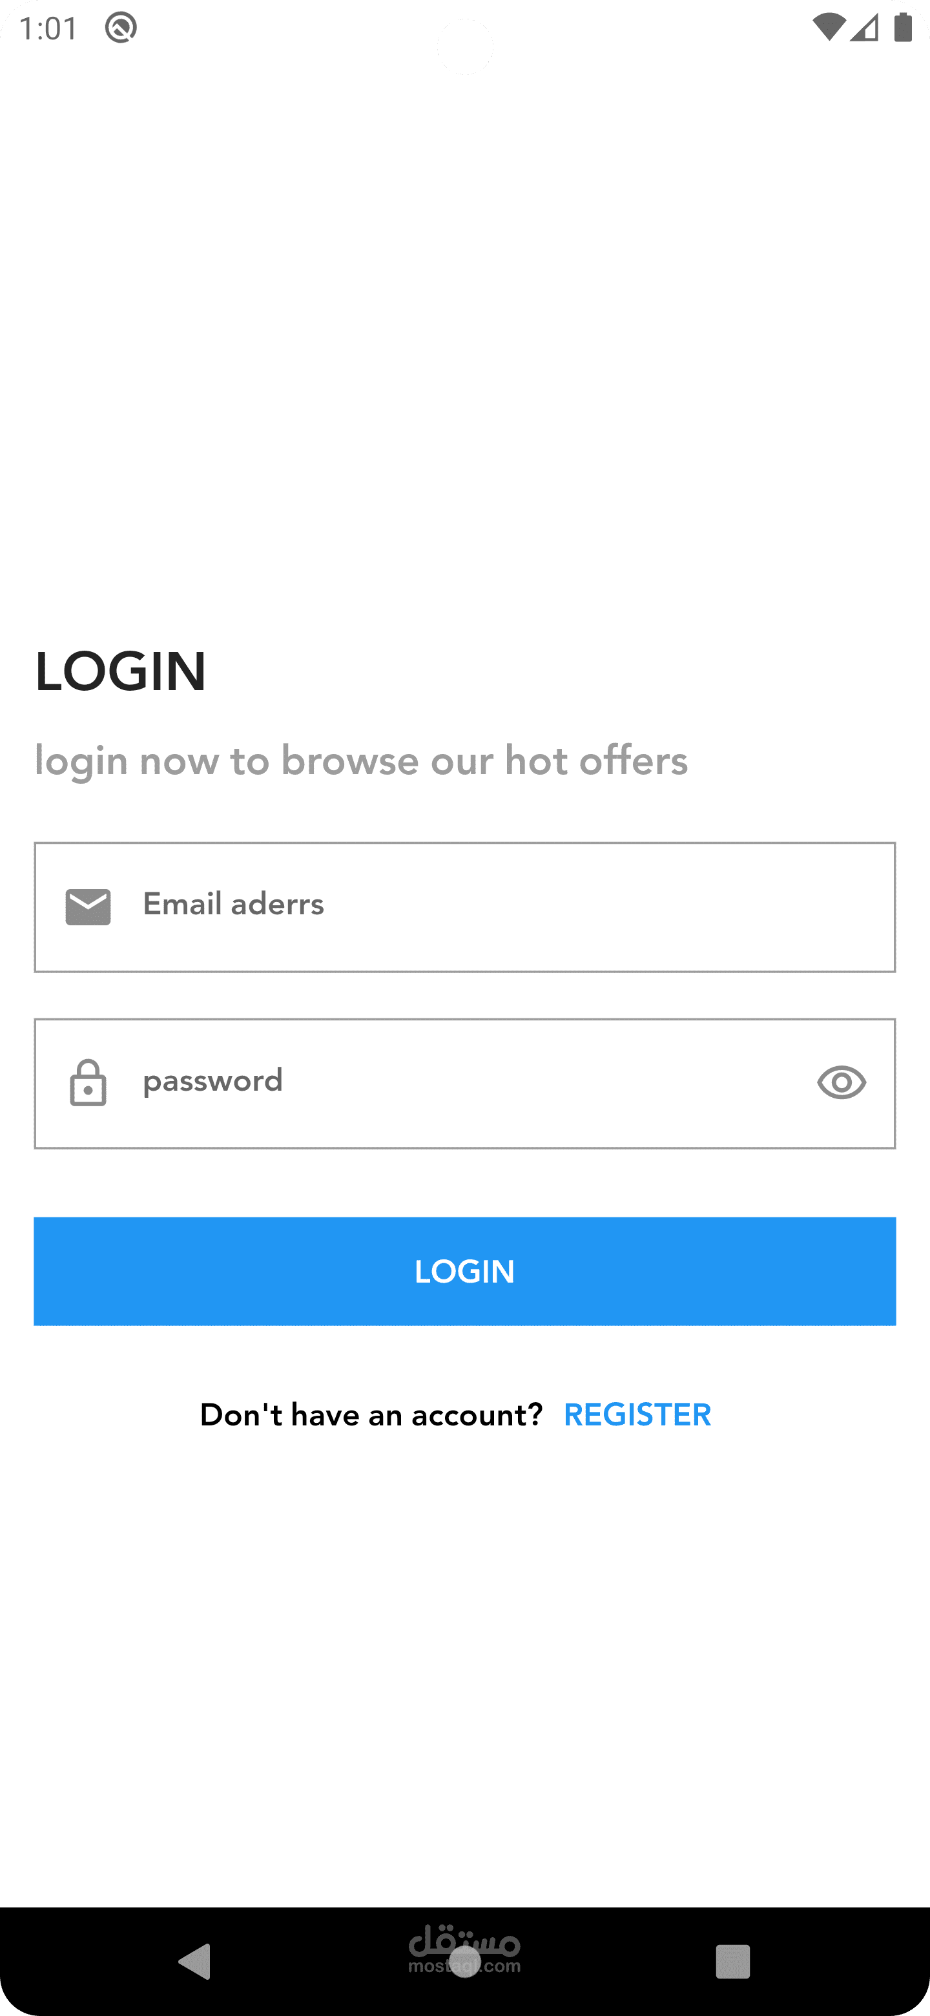Tap the Android home circle button

(x=466, y=1961)
